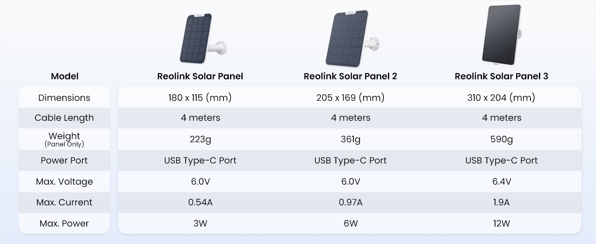Click the 6.4V max voltage value

[x=502, y=182]
